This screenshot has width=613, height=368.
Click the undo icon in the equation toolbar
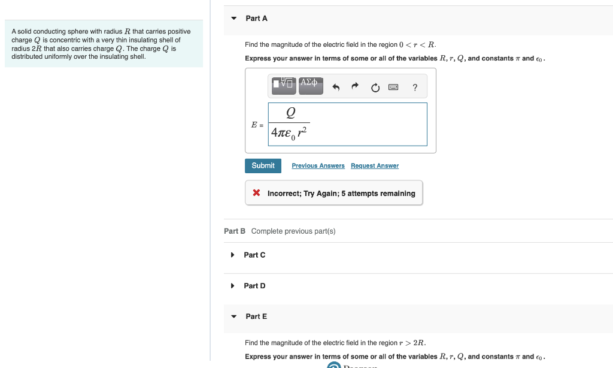pyautogui.click(x=335, y=86)
